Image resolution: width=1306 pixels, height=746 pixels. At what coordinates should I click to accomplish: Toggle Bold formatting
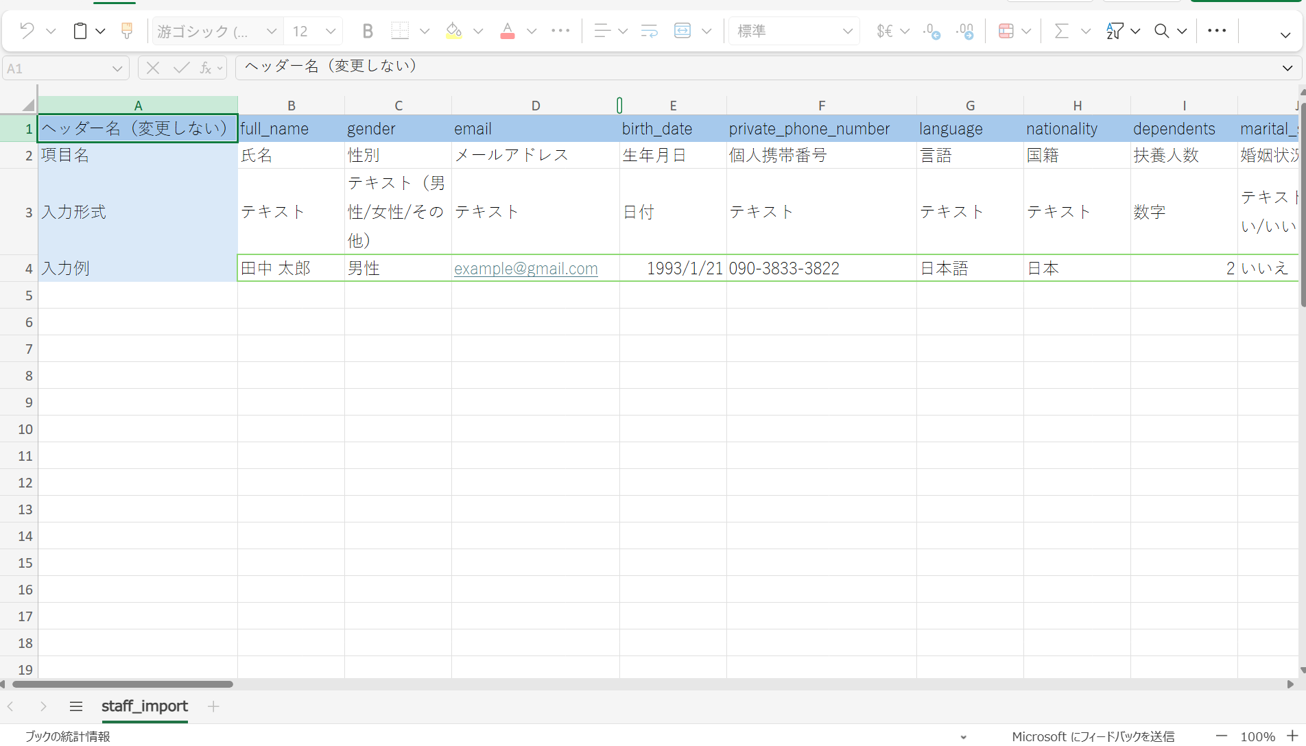pyautogui.click(x=368, y=31)
